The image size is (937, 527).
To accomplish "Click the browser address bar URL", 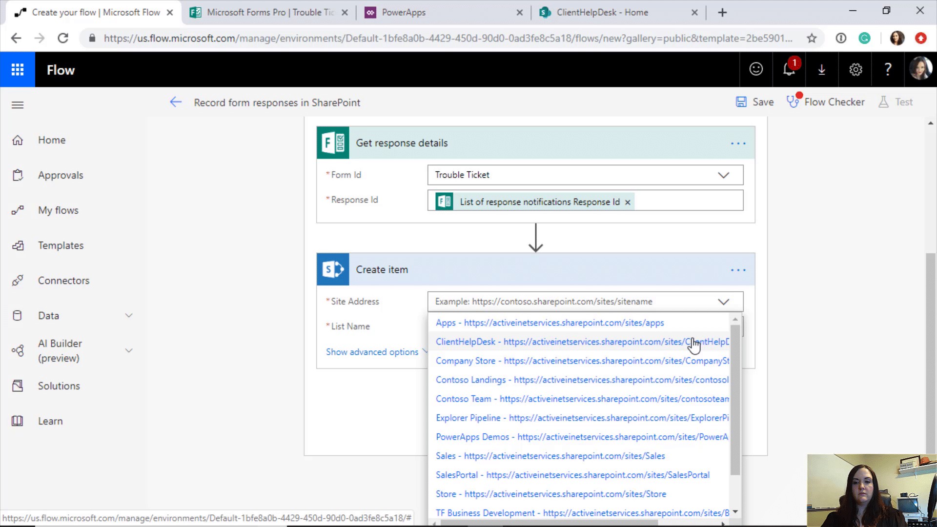I will 448,38.
